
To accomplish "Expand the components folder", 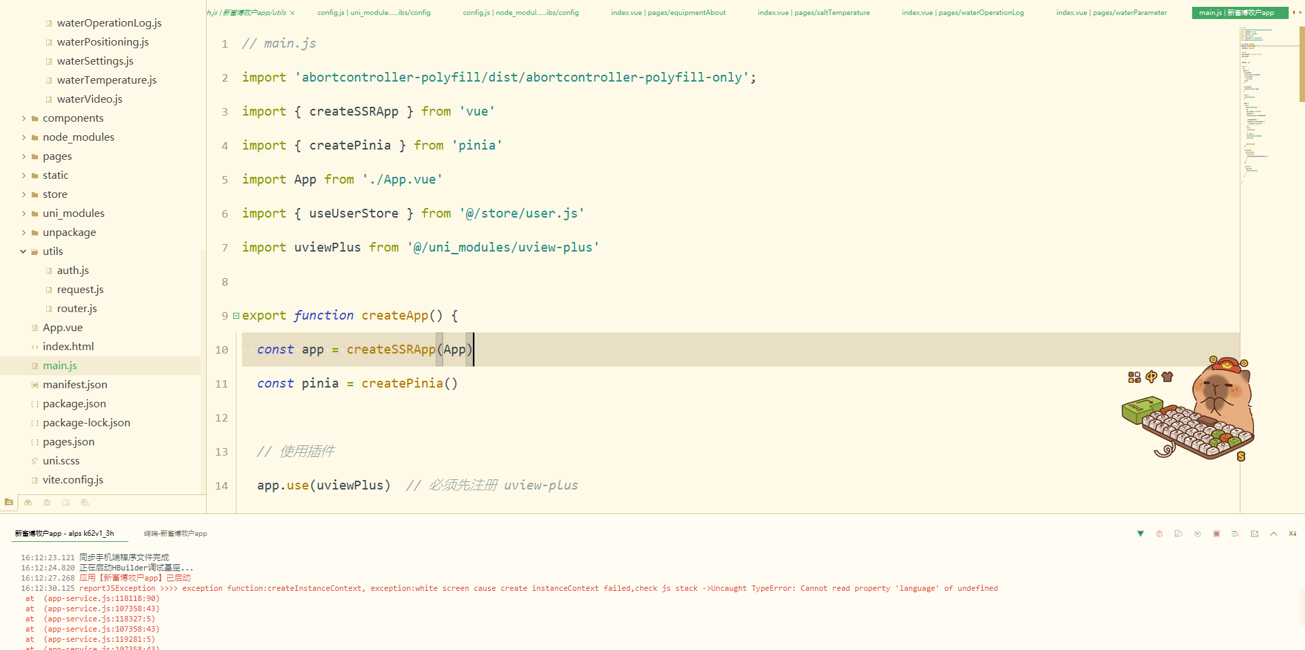I will (x=24, y=118).
